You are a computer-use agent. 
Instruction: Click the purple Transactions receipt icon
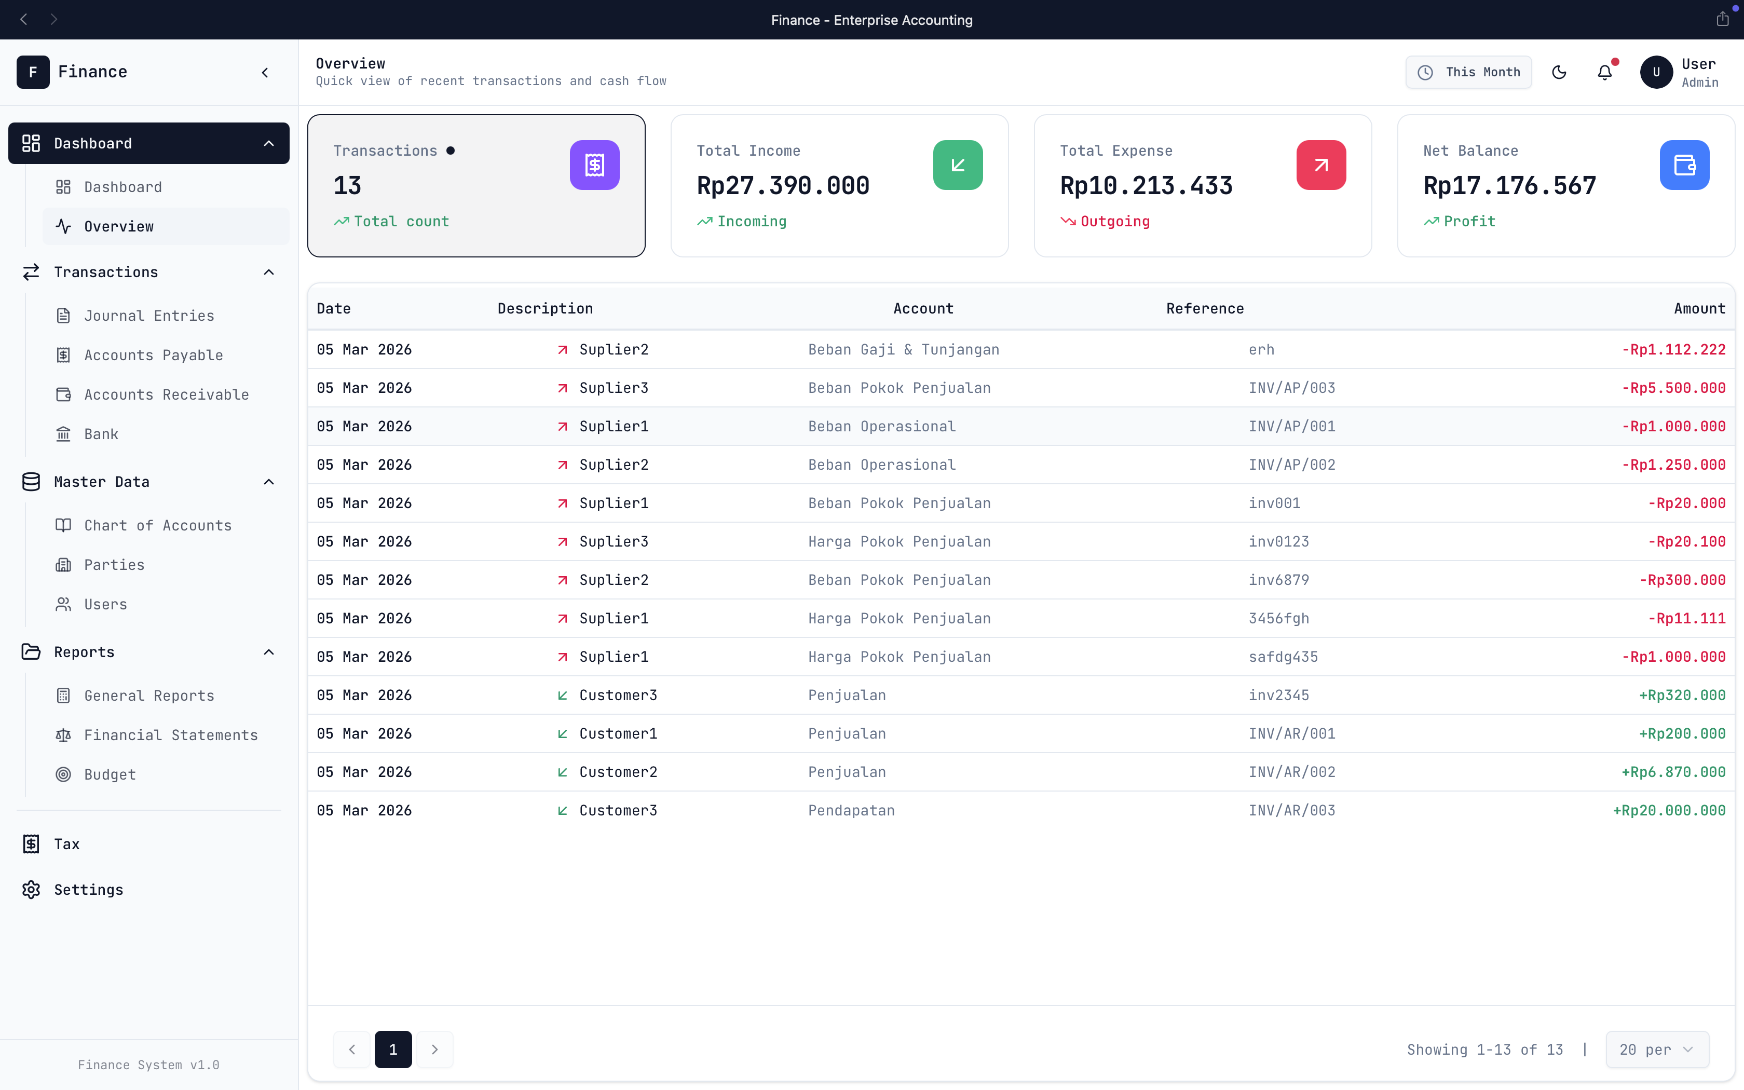(x=594, y=165)
